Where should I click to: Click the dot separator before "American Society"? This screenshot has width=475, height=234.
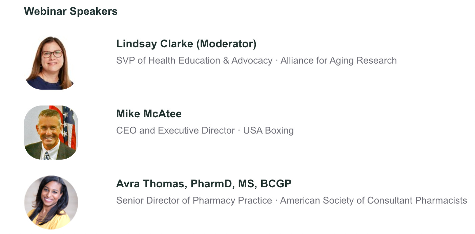point(276,201)
